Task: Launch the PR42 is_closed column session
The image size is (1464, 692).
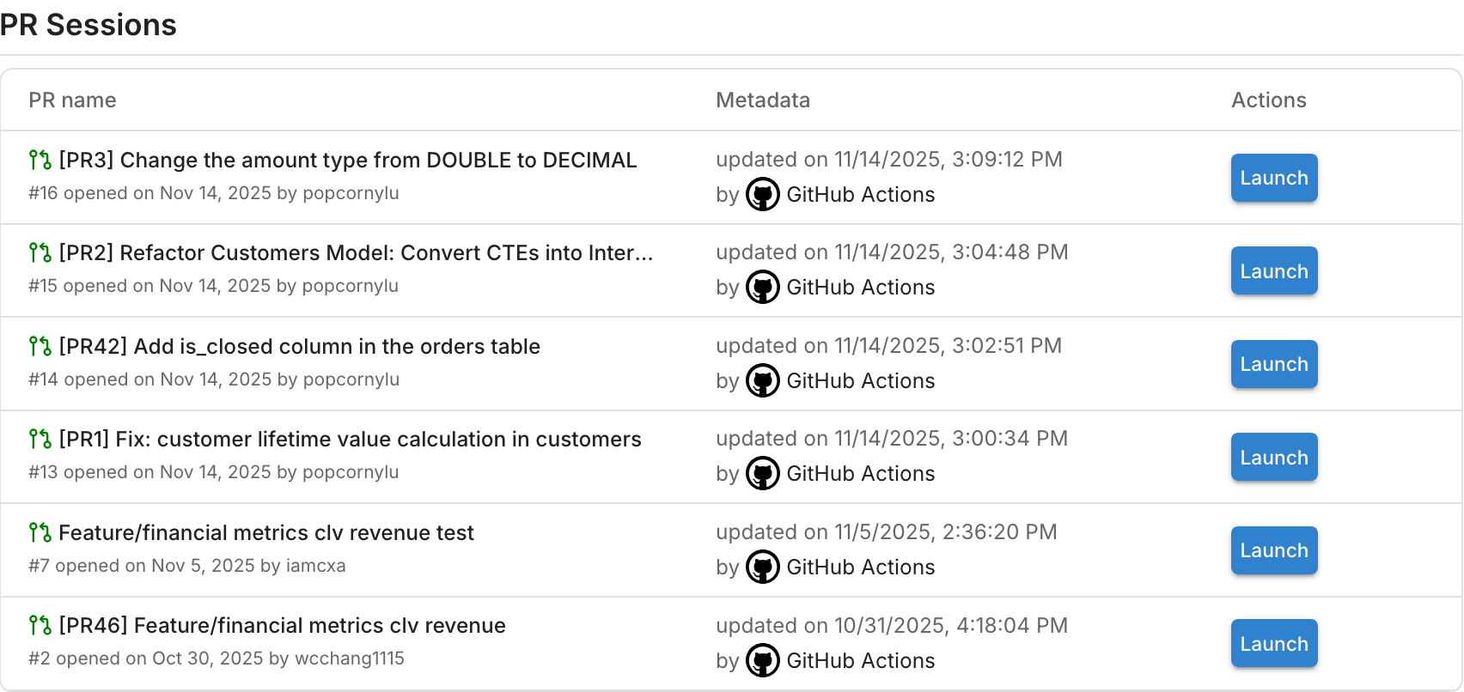Action: pyautogui.click(x=1273, y=364)
